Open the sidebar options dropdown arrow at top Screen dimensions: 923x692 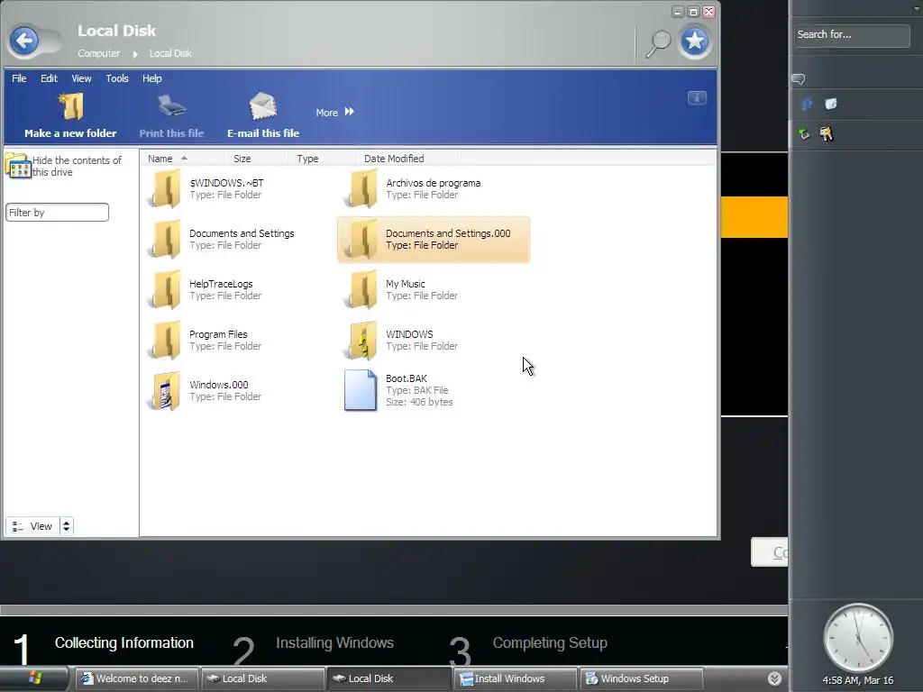point(917,9)
